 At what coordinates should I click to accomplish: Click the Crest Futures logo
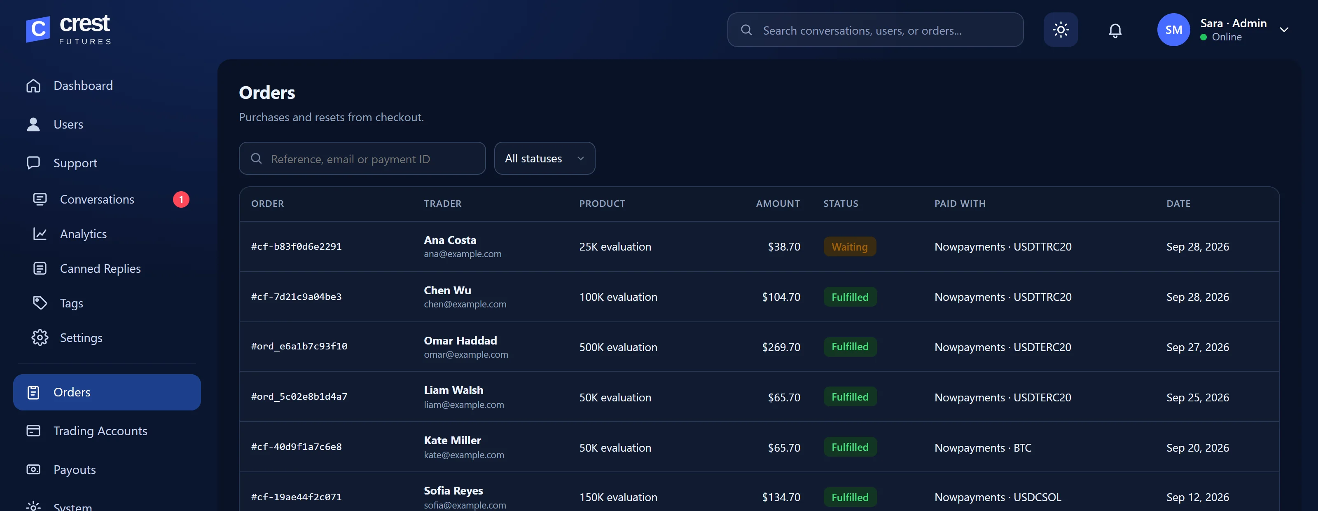[x=68, y=30]
